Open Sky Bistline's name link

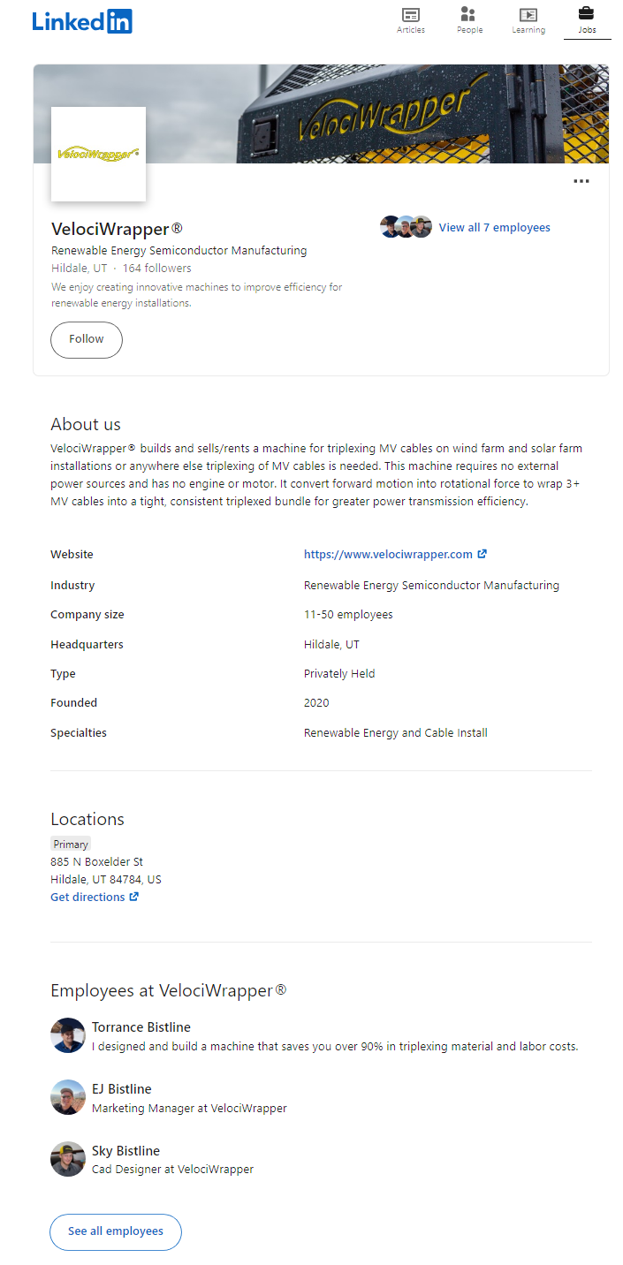point(125,1151)
